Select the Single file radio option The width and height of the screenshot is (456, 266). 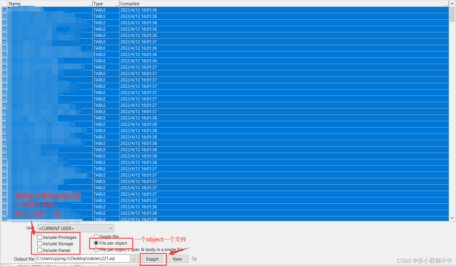pyautogui.click(x=96, y=236)
